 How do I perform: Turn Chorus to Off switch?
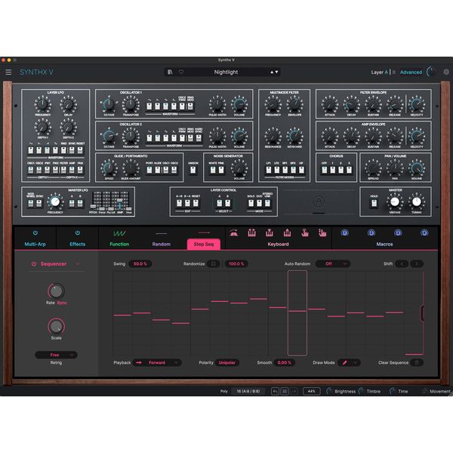pos(324,170)
